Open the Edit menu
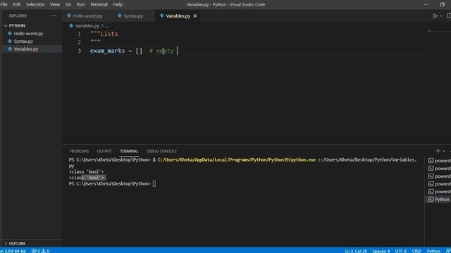The width and height of the screenshot is (451, 253). click(x=16, y=5)
